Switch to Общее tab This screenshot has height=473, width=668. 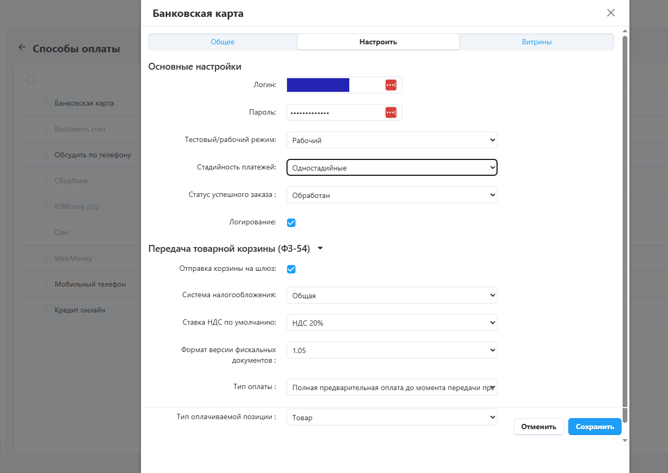pos(223,42)
